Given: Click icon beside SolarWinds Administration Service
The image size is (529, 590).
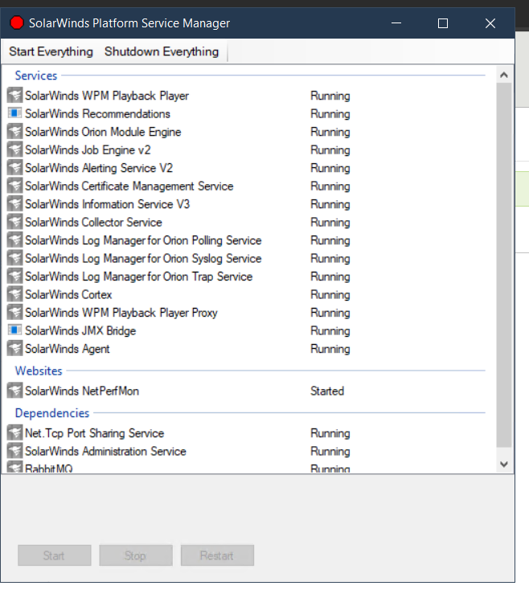Looking at the screenshot, I should coord(14,450).
